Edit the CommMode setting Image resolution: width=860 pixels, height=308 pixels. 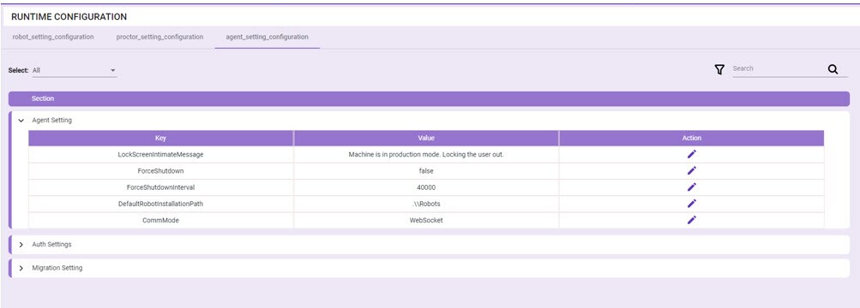click(692, 220)
